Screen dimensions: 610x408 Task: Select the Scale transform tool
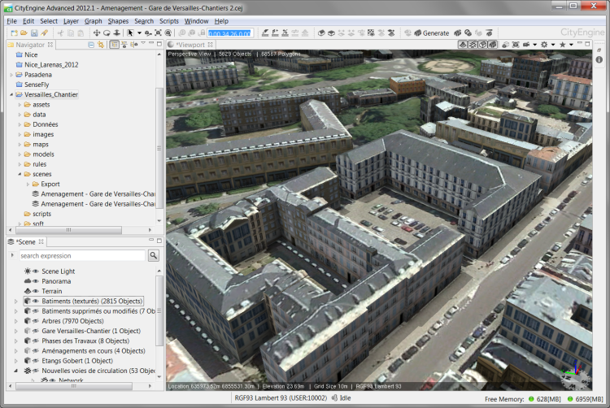[116, 33]
